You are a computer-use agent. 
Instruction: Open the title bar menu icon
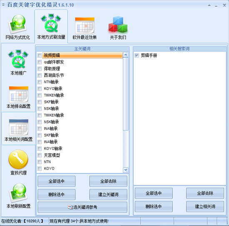pos(3,5)
